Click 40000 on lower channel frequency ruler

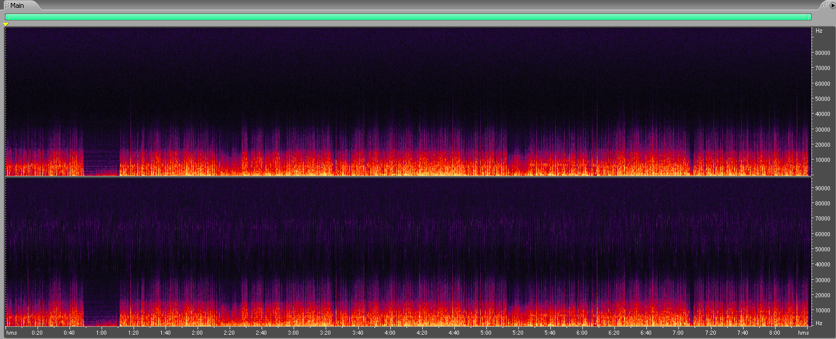click(823, 265)
